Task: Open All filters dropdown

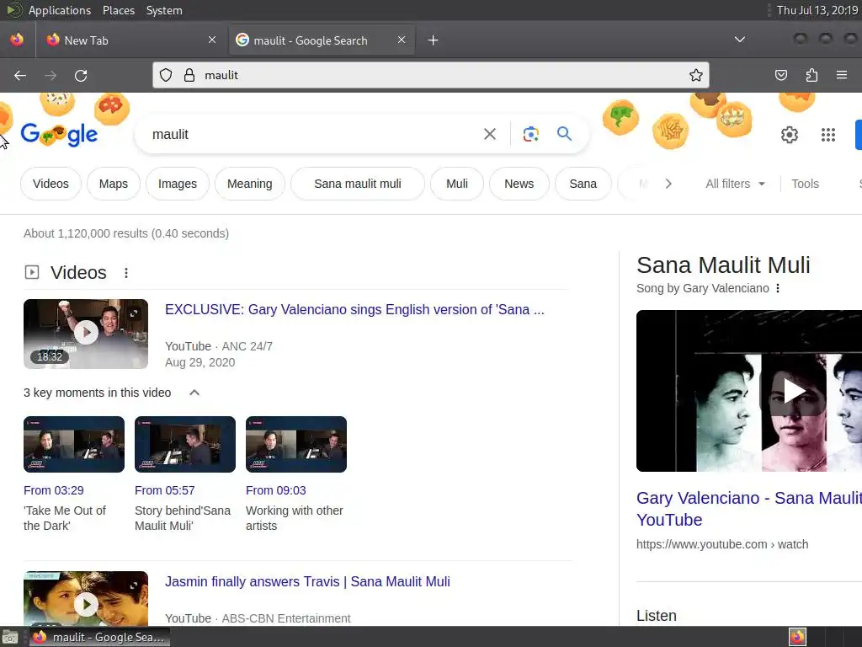Action: click(735, 184)
